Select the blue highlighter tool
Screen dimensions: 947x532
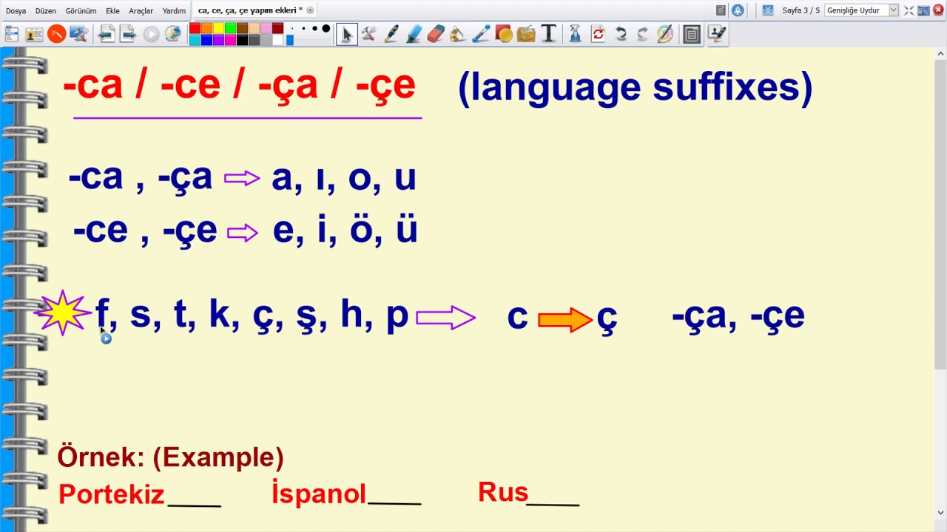(414, 34)
